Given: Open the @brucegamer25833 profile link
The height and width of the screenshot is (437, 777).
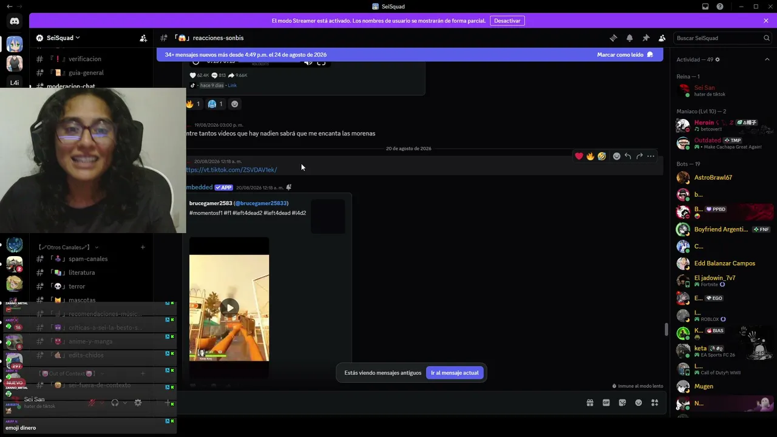Looking at the screenshot, I should coord(261,203).
